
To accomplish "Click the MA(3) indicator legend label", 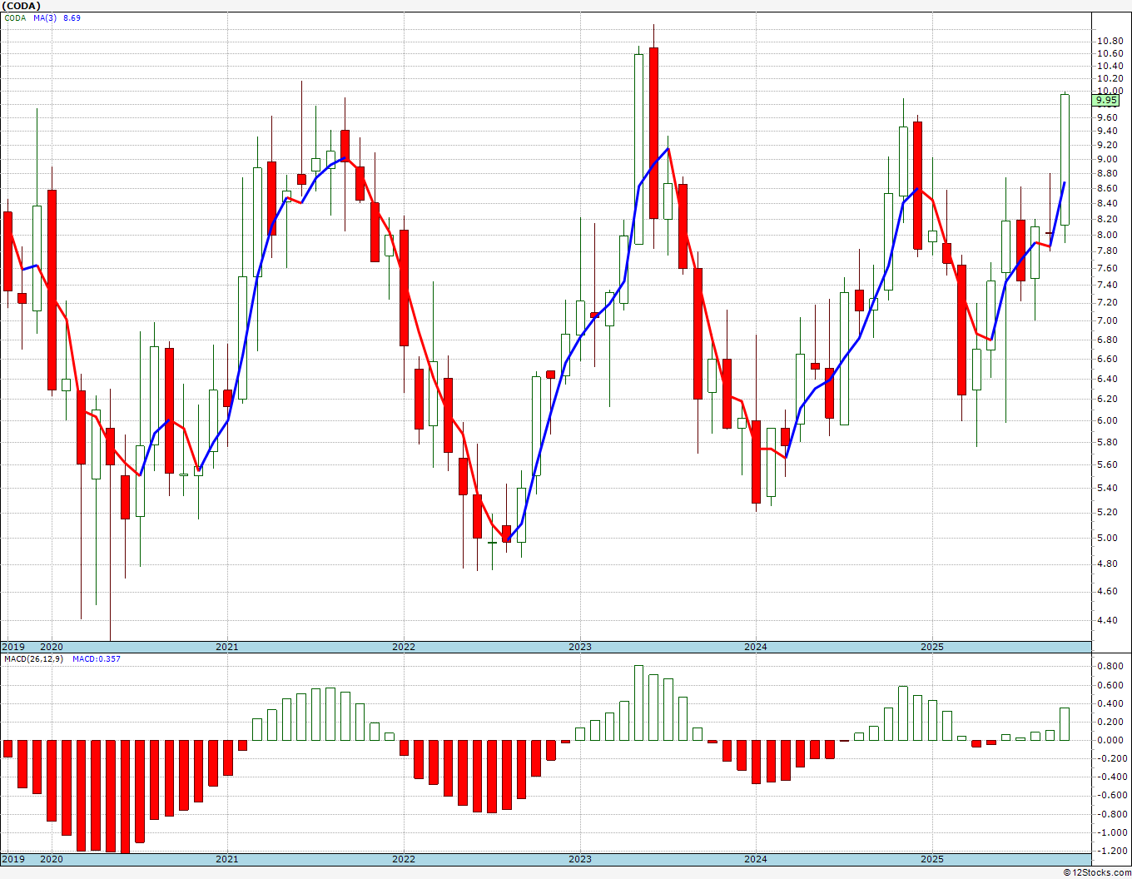I will [46, 17].
